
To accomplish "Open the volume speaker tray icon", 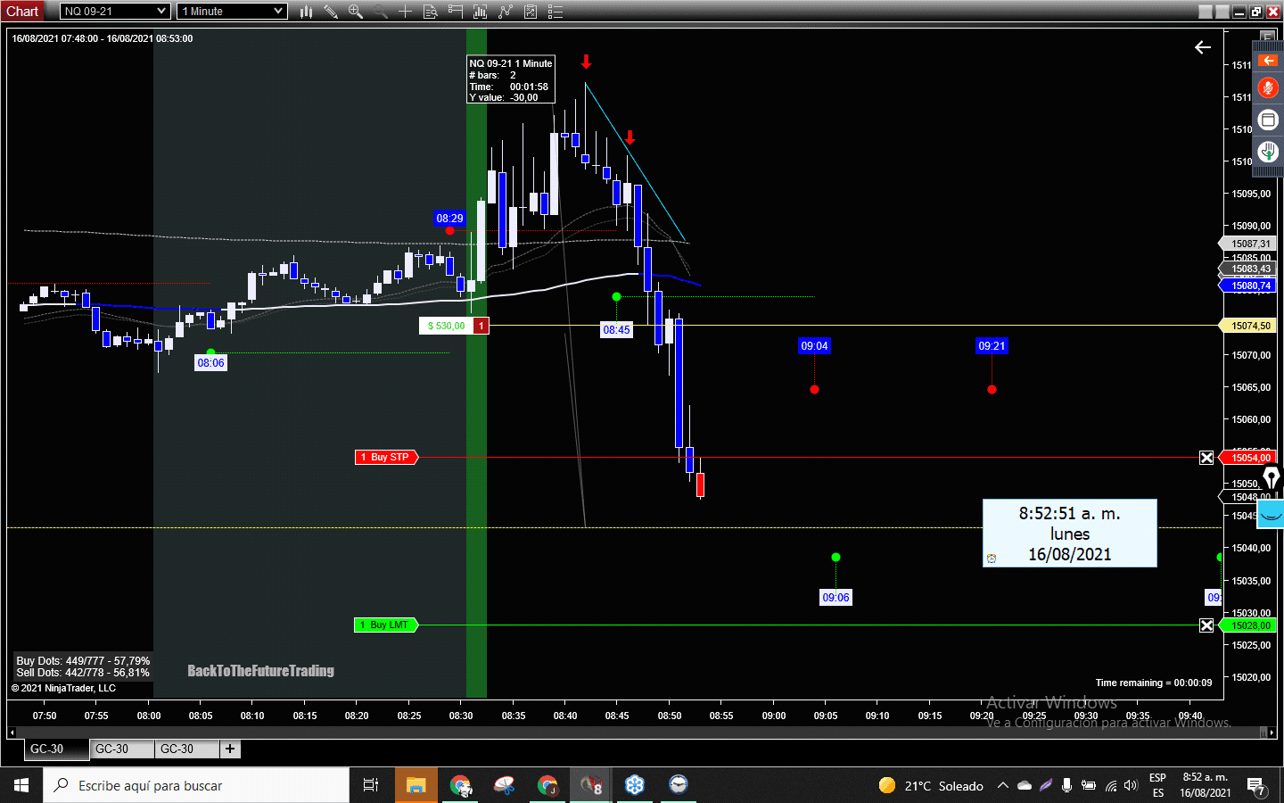I will coord(1132,785).
